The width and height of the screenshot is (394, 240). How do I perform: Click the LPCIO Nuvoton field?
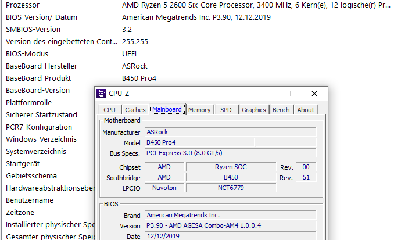pyautogui.click(x=164, y=188)
